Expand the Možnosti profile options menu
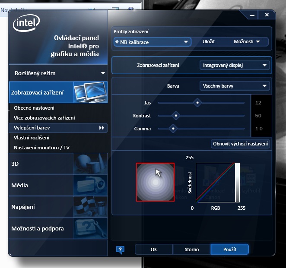Viewport: 286px width, 268px height. 247,42
